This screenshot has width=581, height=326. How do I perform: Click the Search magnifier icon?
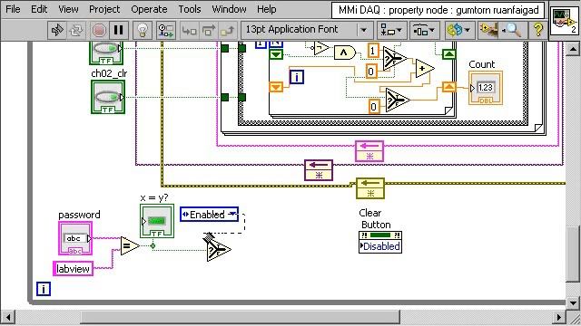(512, 30)
